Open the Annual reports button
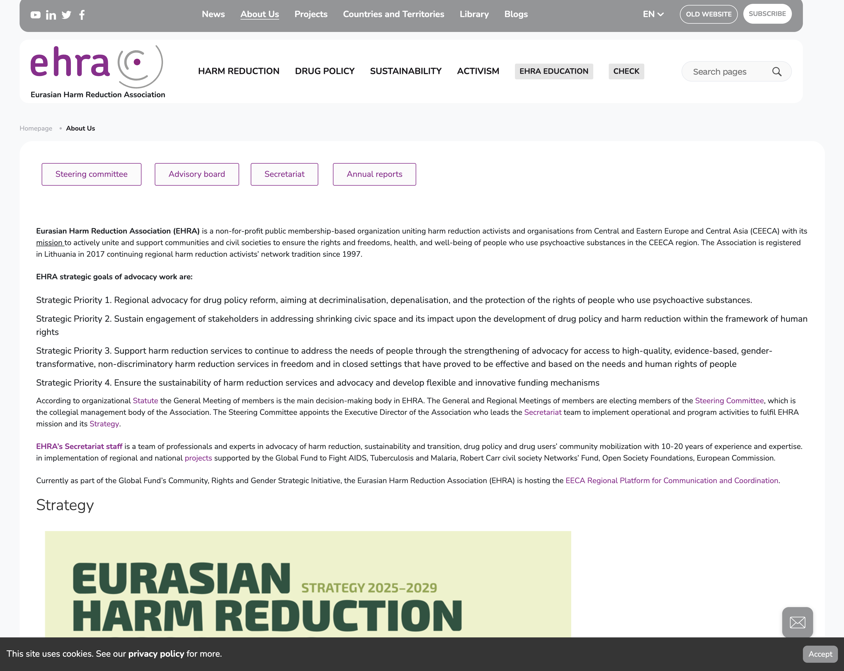Image resolution: width=844 pixels, height=671 pixels. tap(375, 174)
